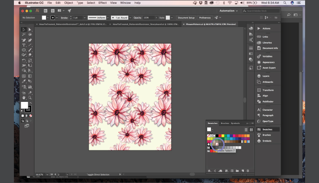
Task: Enable Draw Normal mode
Action: tap(23, 121)
